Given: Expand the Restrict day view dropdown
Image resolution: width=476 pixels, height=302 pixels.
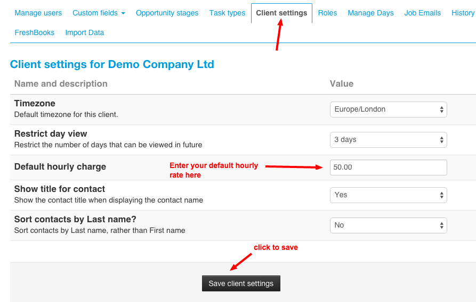Looking at the screenshot, I should pos(388,140).
